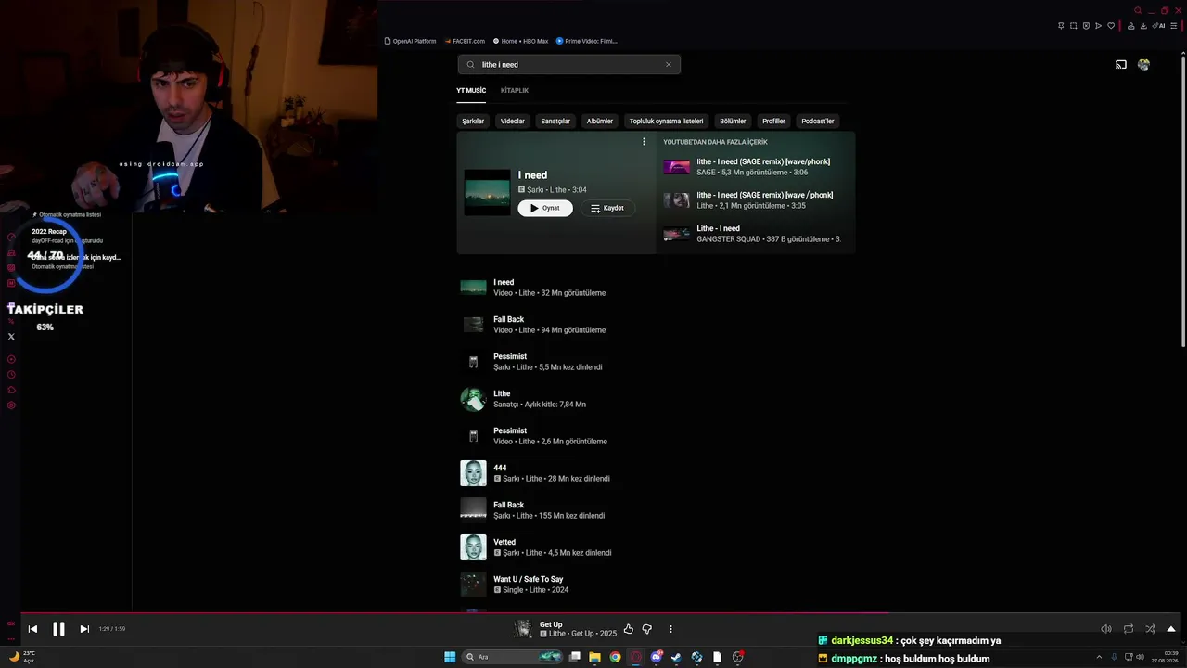
Task: Open the browser AI assistant icon
Action: click(1158, 26)
